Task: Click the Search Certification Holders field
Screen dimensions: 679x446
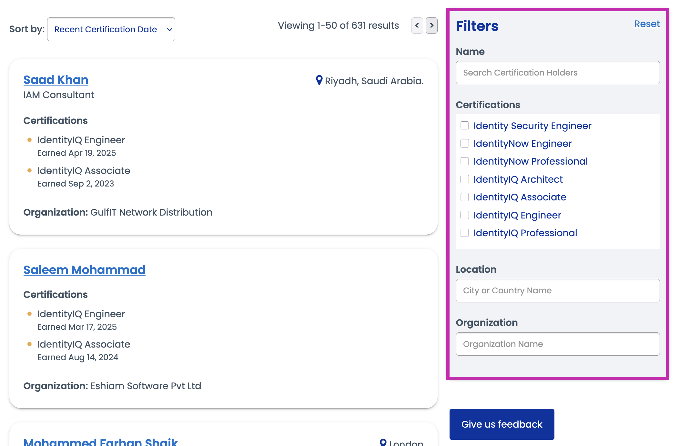Action: (557, 73)
